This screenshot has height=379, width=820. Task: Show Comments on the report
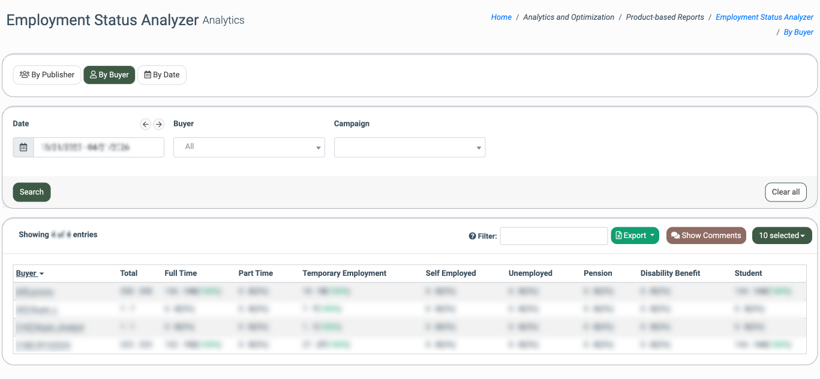coord(706,236)
